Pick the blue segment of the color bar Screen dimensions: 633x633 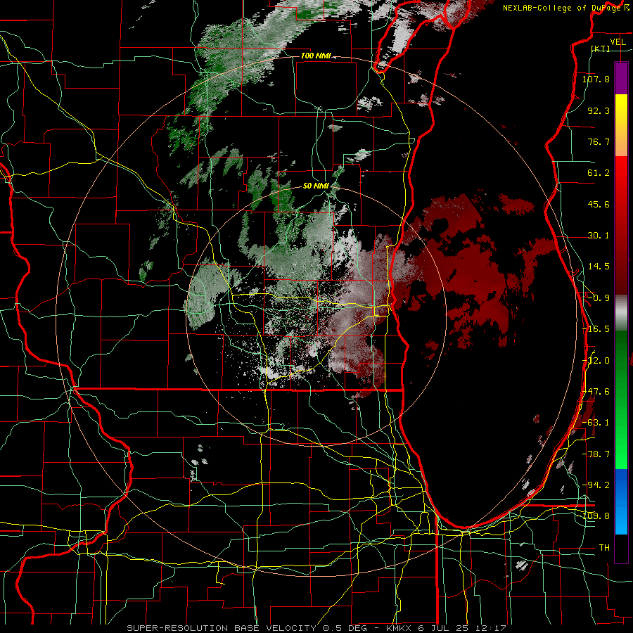point(621,501)
